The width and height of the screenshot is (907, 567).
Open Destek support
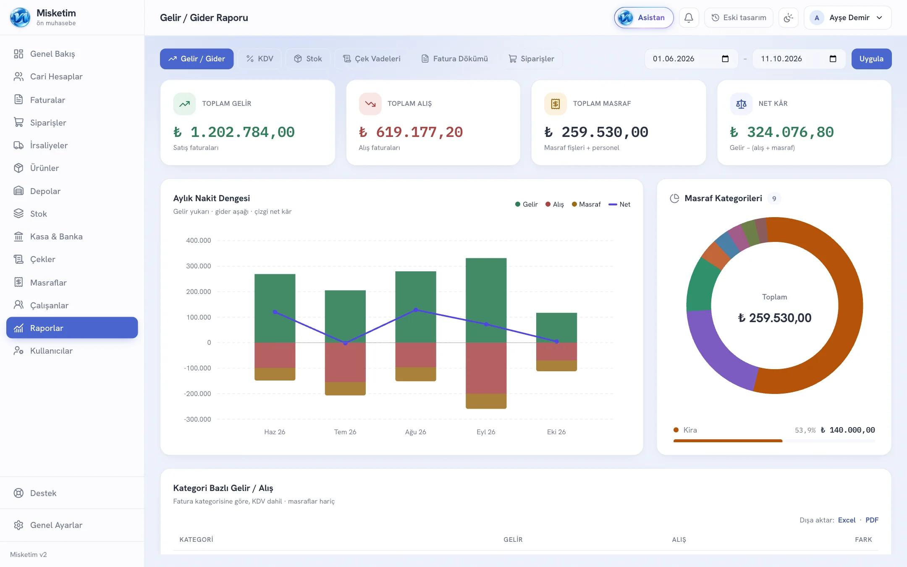pyautogui.click(x=72, y=493)
